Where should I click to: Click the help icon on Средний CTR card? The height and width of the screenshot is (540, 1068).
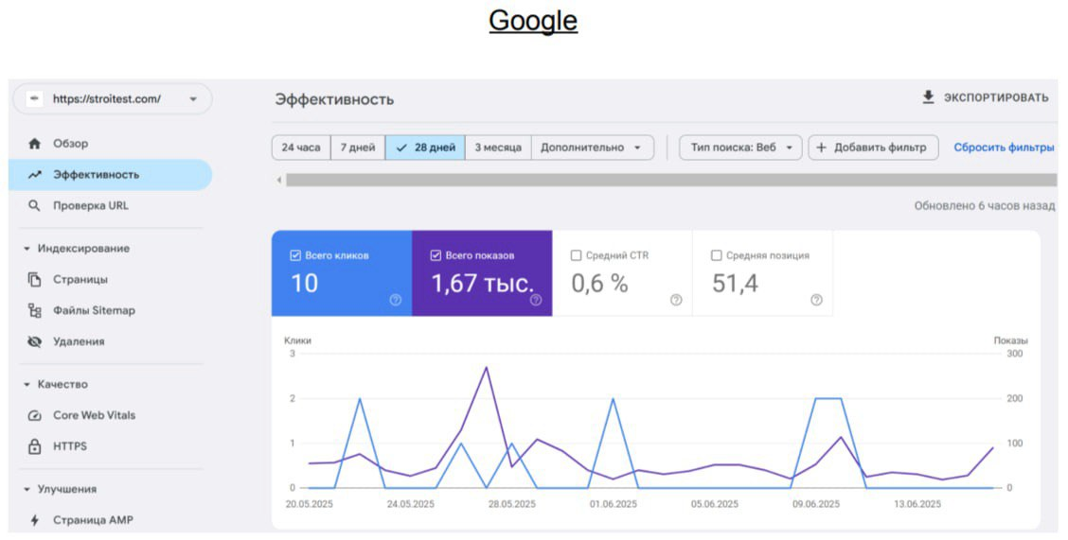pyautogui.click(x=676, y=300)
